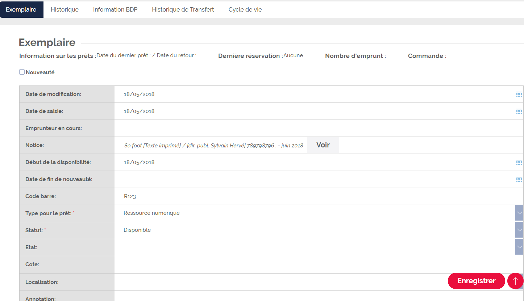Go to the Information BDP tab
This screenshot has height=301, width=524.
click(x=115, y=9)
